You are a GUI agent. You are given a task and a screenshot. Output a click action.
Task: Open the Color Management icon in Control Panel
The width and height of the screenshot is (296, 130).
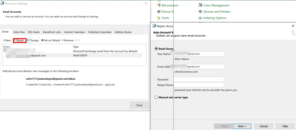pos(200,5)
